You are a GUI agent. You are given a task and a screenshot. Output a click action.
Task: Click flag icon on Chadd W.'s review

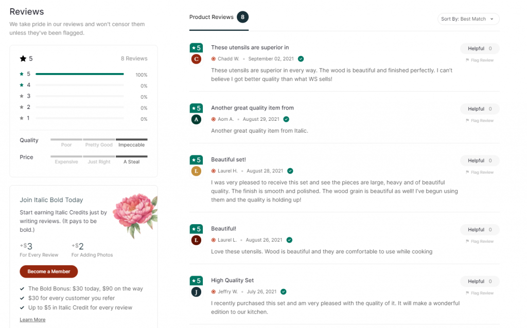point(467,61)
